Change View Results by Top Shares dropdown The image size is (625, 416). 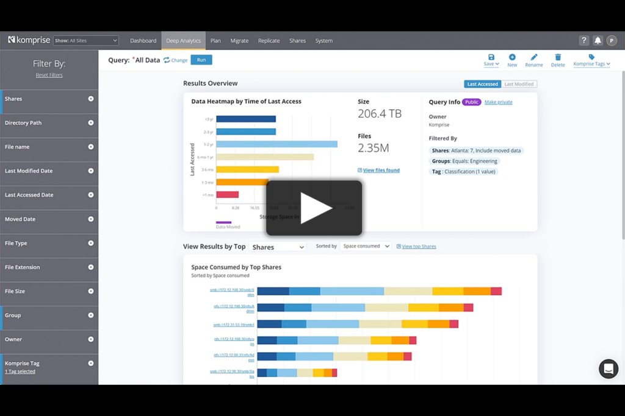277,247
